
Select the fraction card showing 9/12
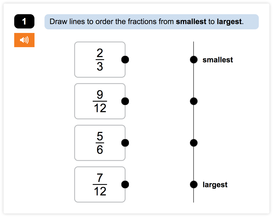100,101
